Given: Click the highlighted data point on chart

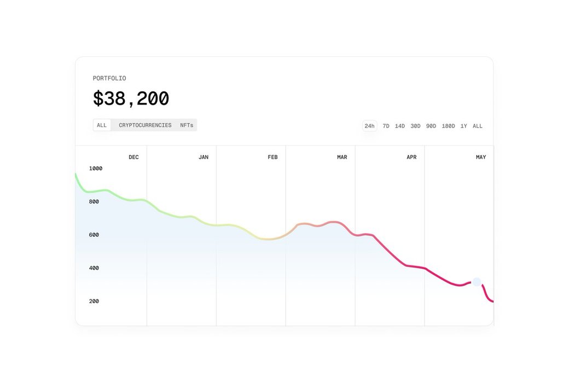Looking at the screenshot, I should (477, 282).
